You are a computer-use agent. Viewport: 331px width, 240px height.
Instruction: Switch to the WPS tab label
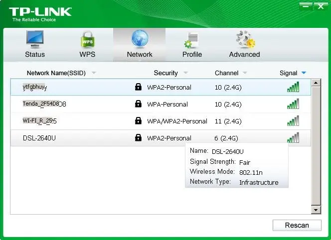[87, 54]
